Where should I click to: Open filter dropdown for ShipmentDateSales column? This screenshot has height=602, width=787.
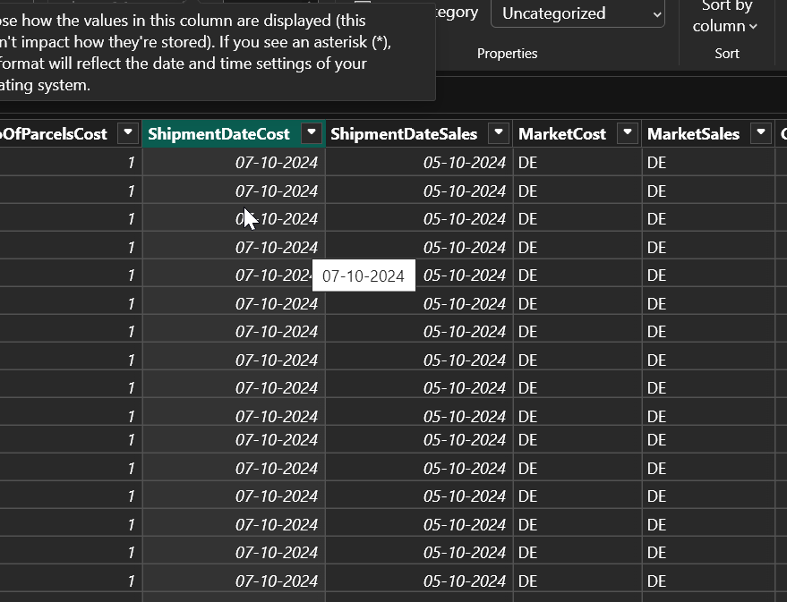(499, 133)
